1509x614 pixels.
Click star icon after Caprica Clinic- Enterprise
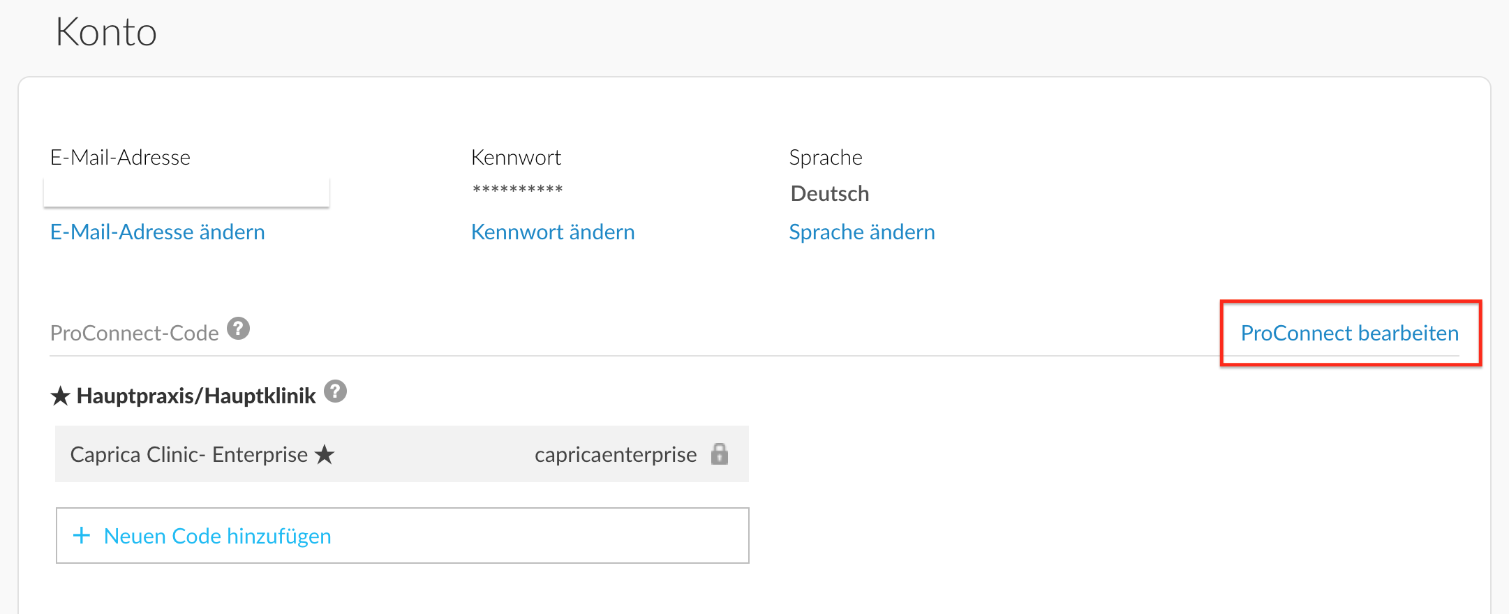coord(325,454)
